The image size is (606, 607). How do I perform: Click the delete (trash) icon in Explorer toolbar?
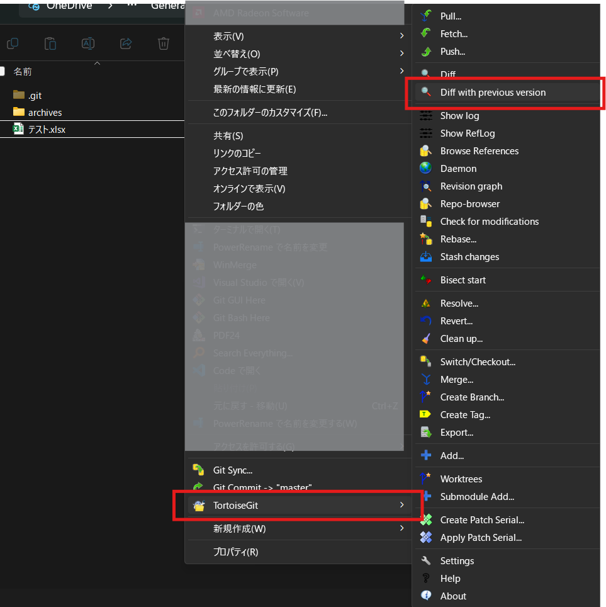click(163, 43)
